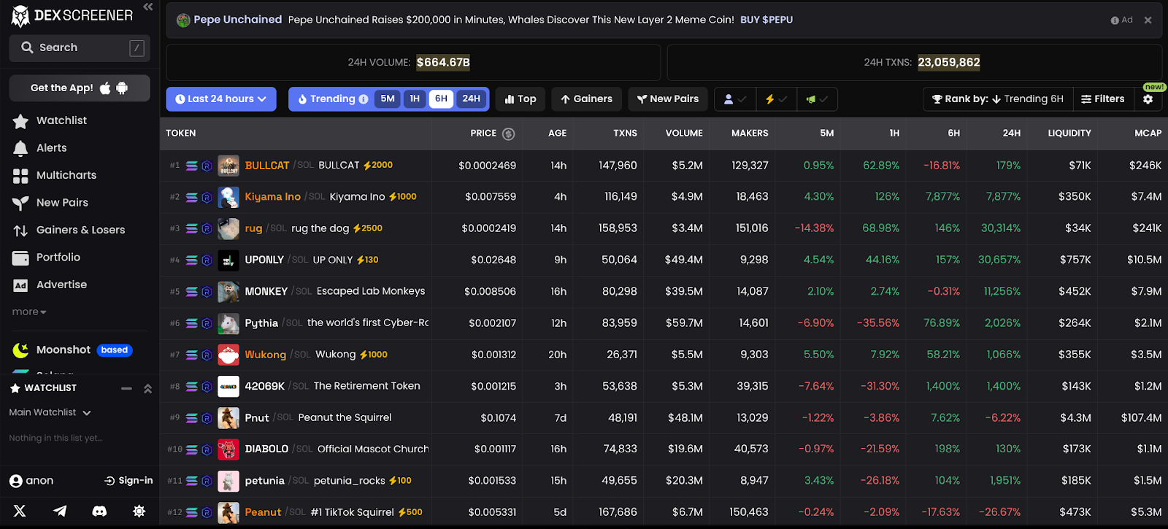Open the Apple app download icon
Image resolution: width=1168 pixels, height=529 pixels.
(x=105, y=88)
